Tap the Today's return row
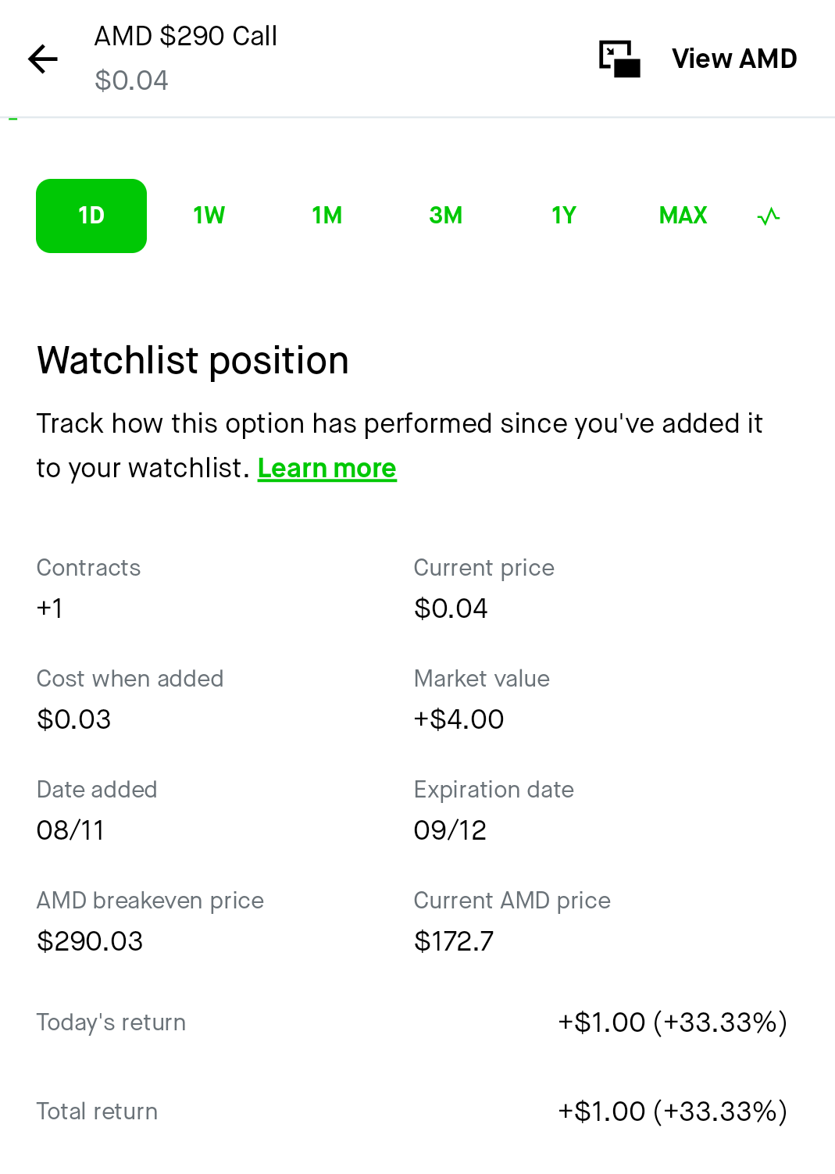The width and height of the screenshot is (835, 1174). (x=412, y=1022)
